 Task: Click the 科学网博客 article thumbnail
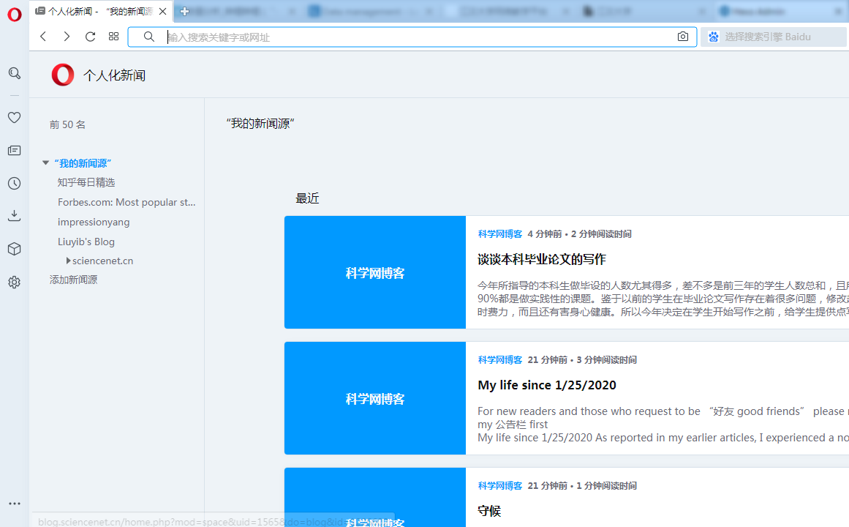pyautogui.click(x=374, y=272)
